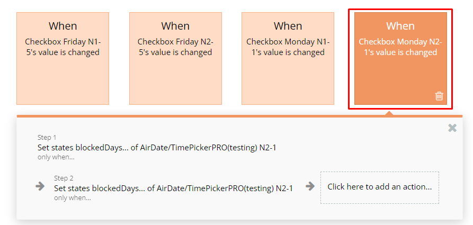Select the Checkbox Friday N2-5 event description
473x225 pixels.
pos(175,47)
